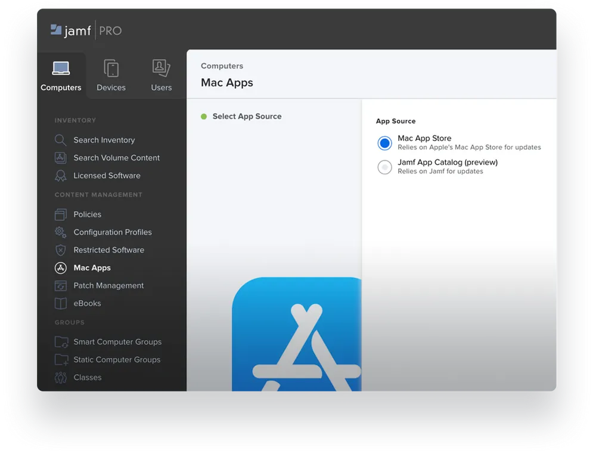
Task: Choose the Jamf App Catalog (preview) option
Action: [x=384, y=167]
